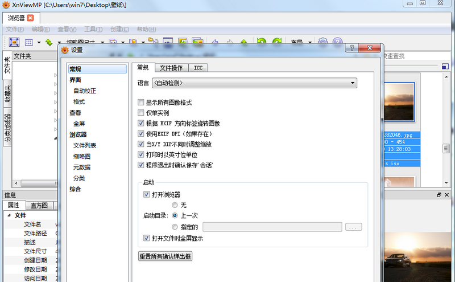Click the blue help icon in the toolbar

[x=337, y=42]
